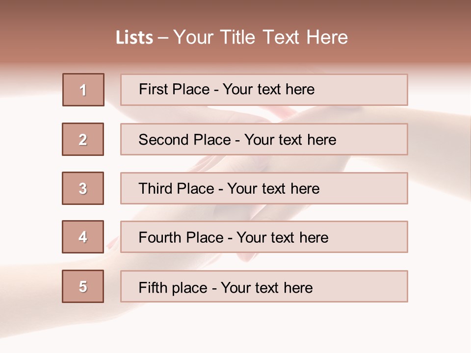Click the empty right end of Fifth place bar
The image size is (471, 353).
[x=373, y=286]
